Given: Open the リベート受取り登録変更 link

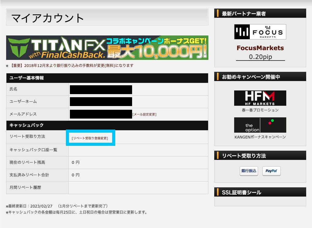Looking at the screenshot, I should coord(90,138).
